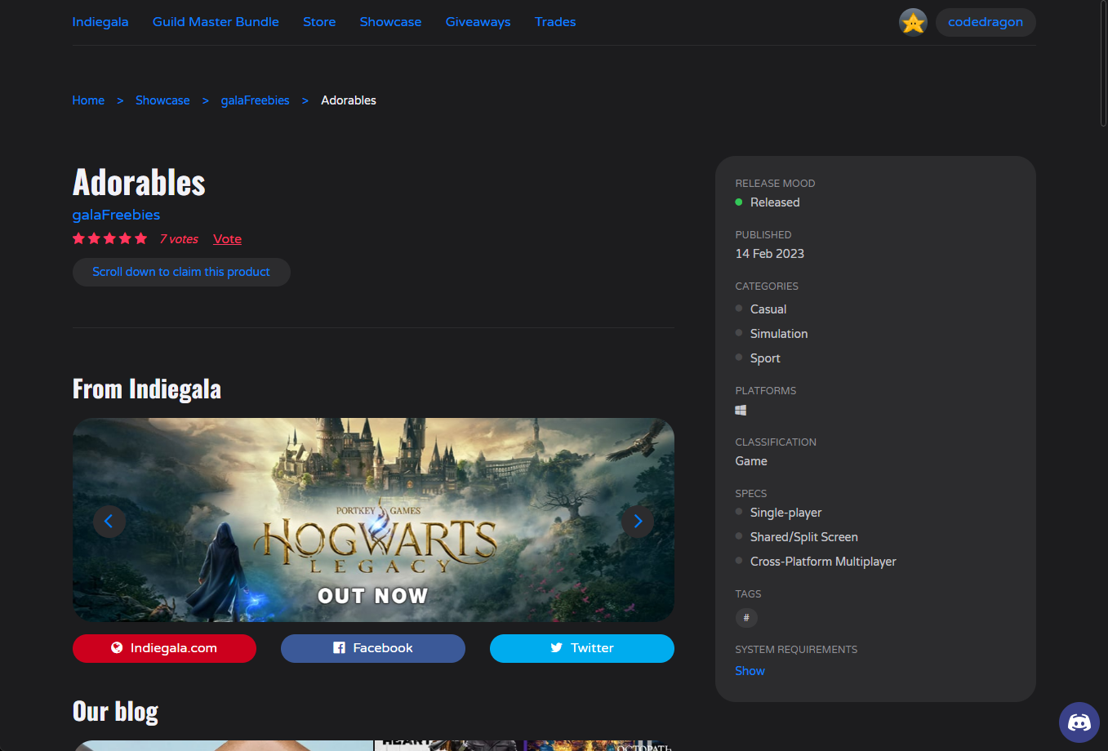Go to Store in navigation
Image resolution: width=1108 pixels, height=751 pixels.
pyautogui.click(x=319, y=22)
